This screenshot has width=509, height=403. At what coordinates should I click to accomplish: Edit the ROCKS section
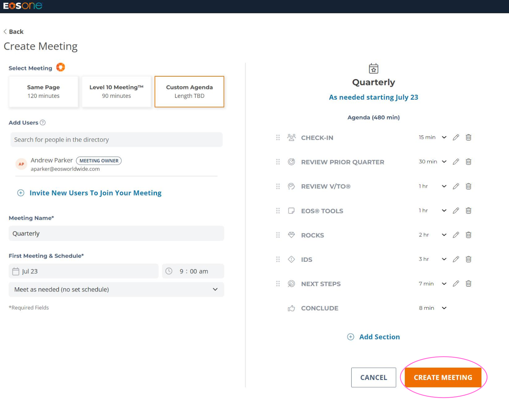click(x=456, y=235)
